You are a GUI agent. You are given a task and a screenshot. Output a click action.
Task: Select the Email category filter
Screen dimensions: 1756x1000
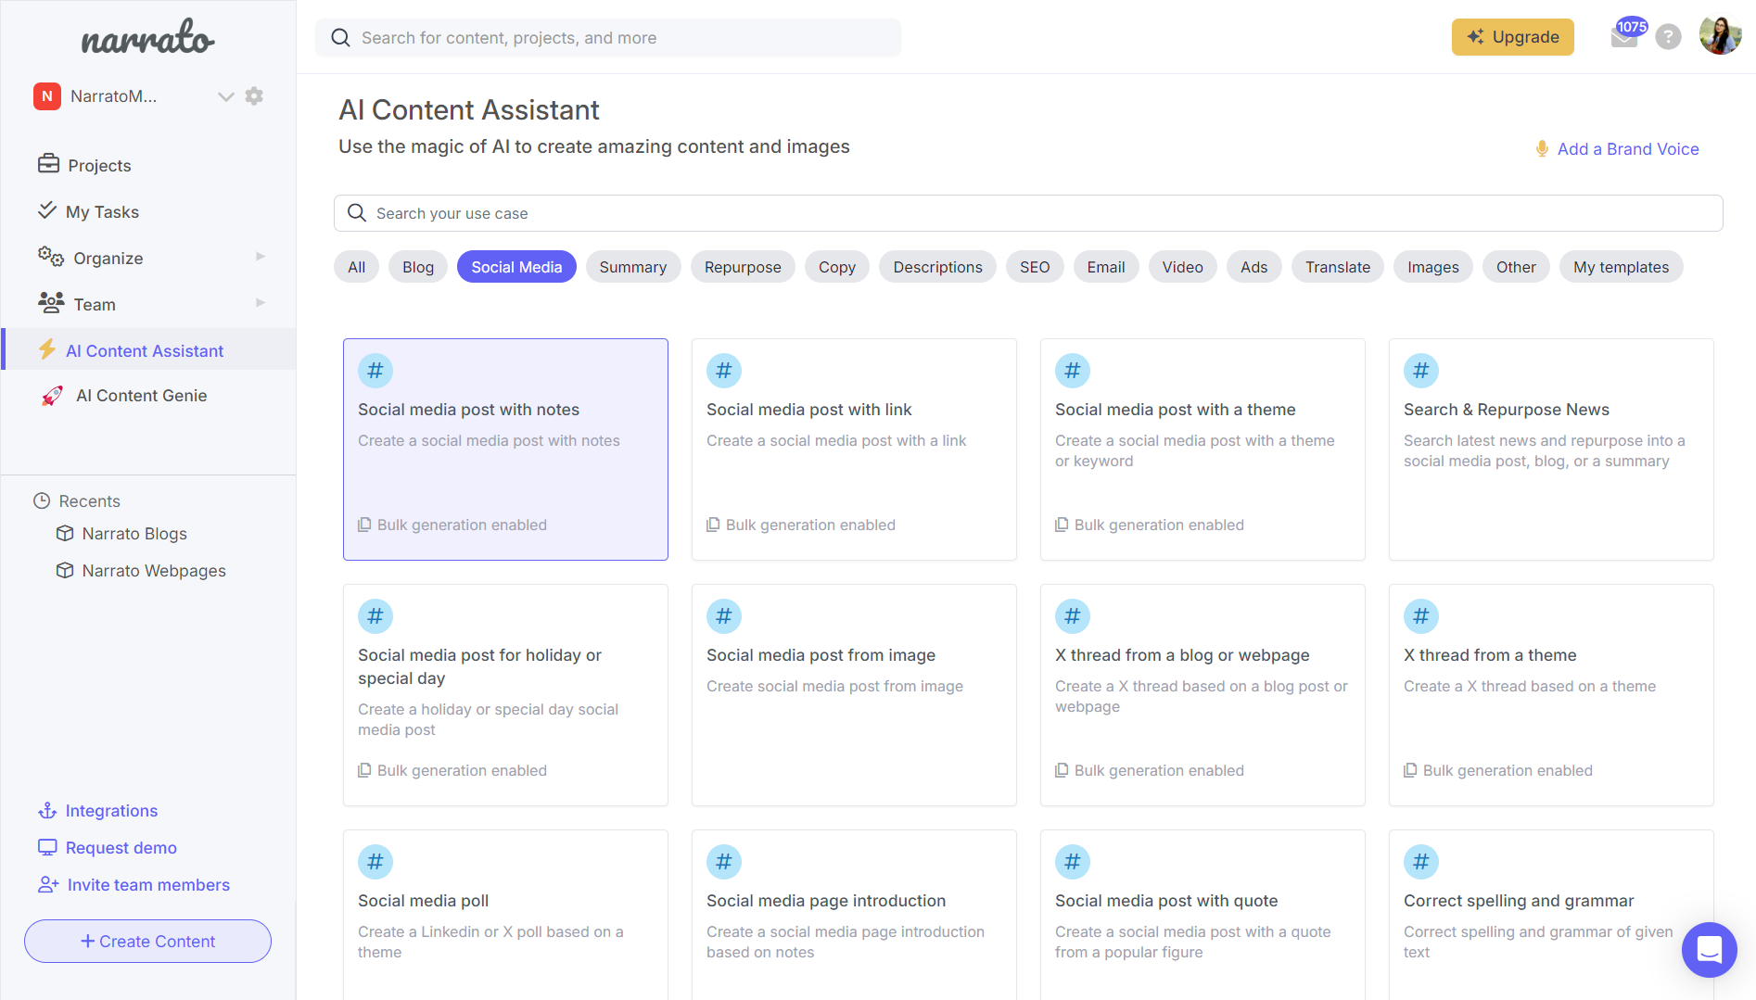pos(1106,267)
